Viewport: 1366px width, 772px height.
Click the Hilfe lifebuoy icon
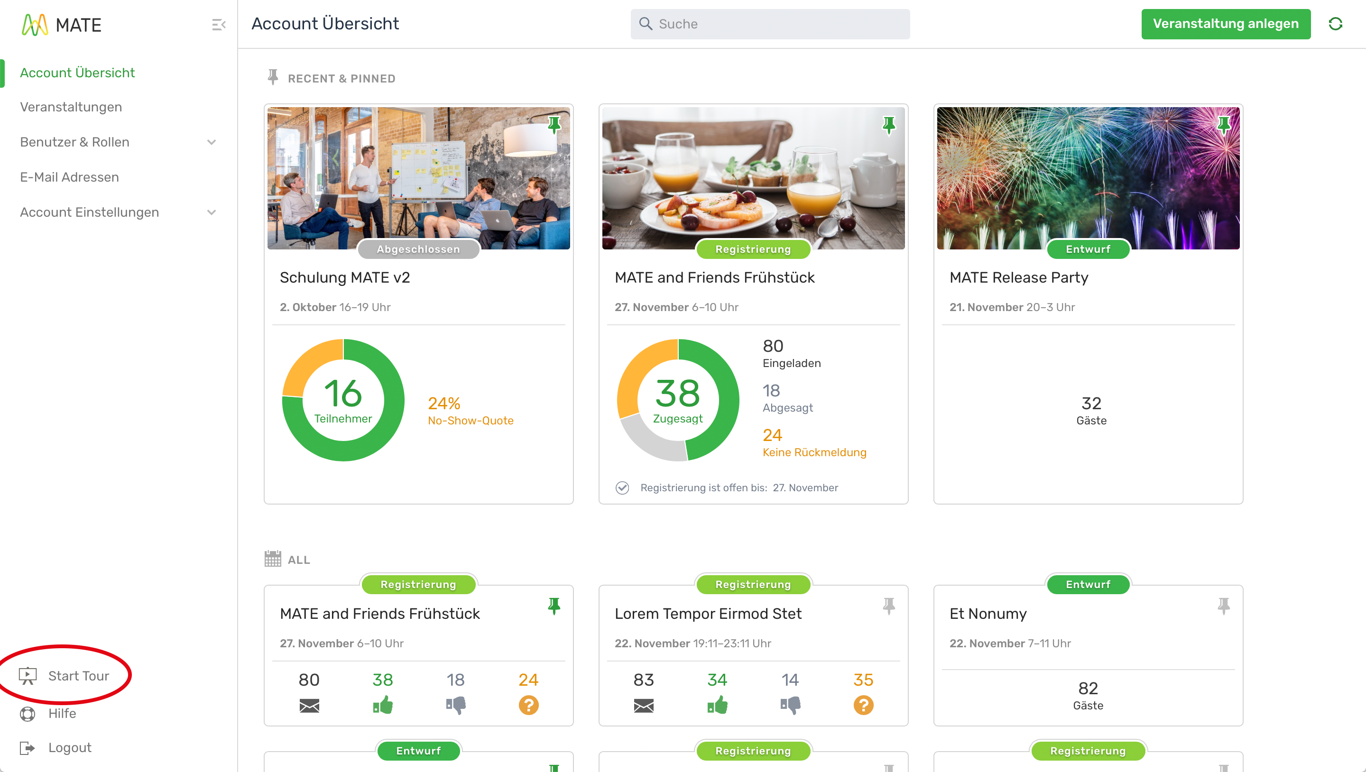click(28, 714)
